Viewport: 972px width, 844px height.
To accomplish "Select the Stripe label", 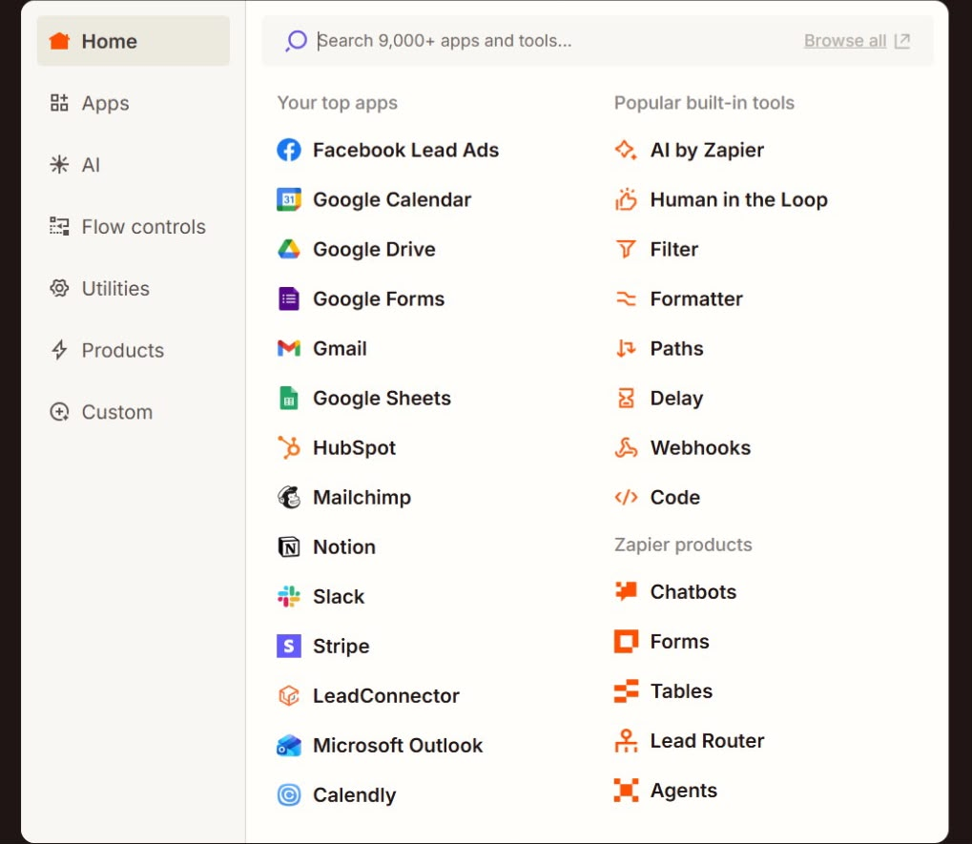I will (x=341, y=646).
